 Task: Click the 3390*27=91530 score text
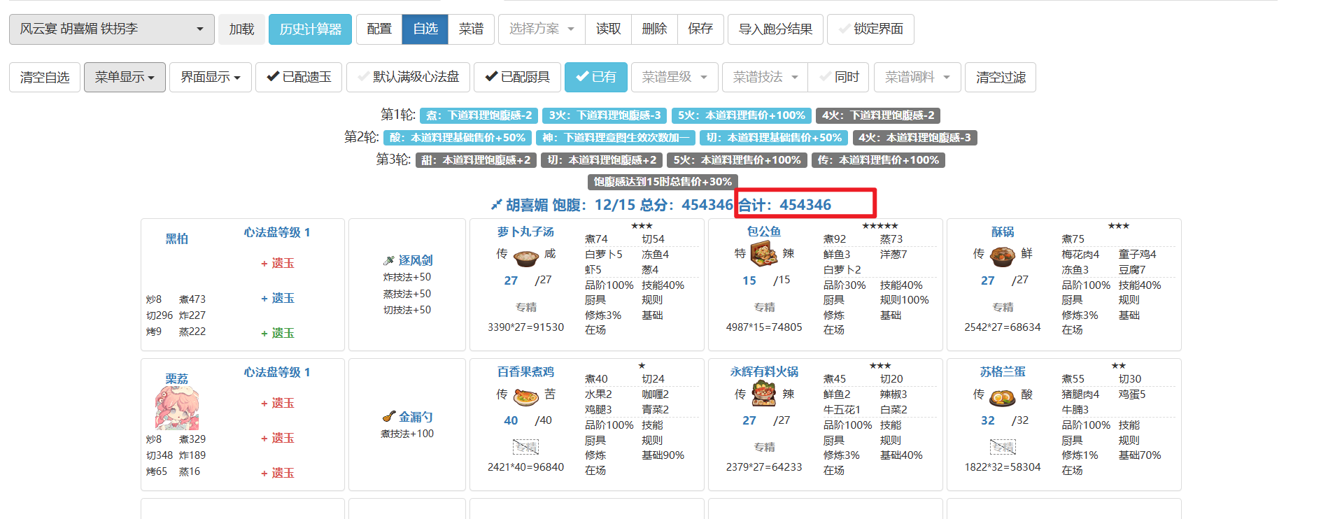pyautogui.click(x=525, y=327)
